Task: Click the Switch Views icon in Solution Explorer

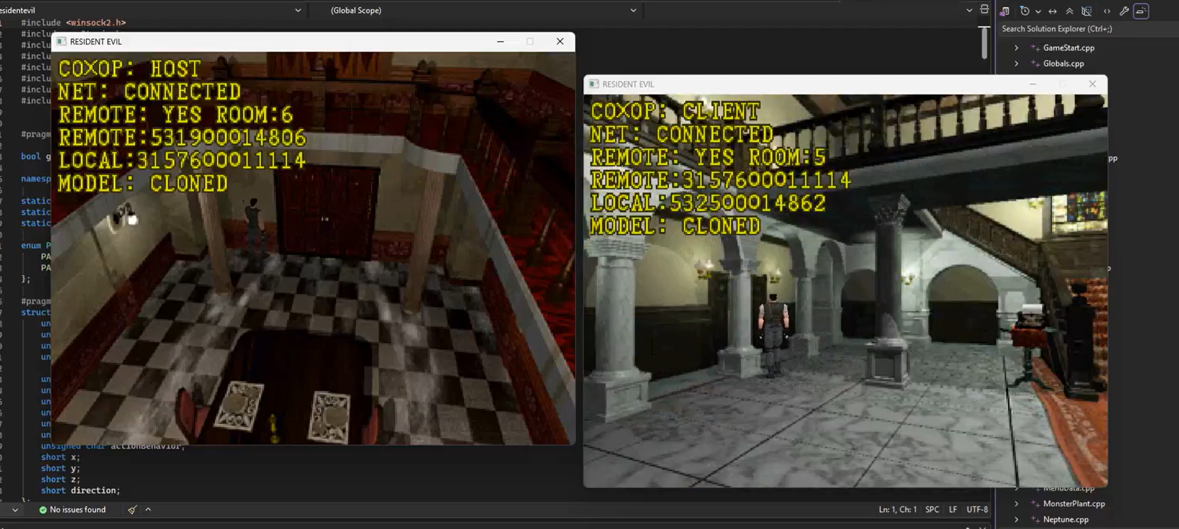Action: 1004,11
